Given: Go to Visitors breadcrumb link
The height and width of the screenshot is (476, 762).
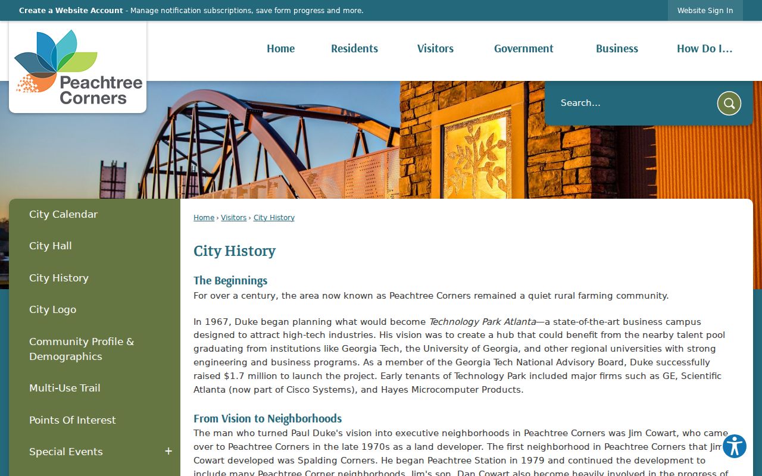Looking at the screenshot, I should point(233,218).
